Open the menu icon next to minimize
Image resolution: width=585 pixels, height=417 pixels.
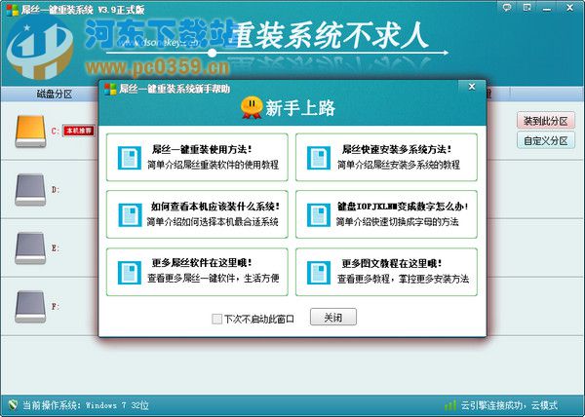coord(527,7)
